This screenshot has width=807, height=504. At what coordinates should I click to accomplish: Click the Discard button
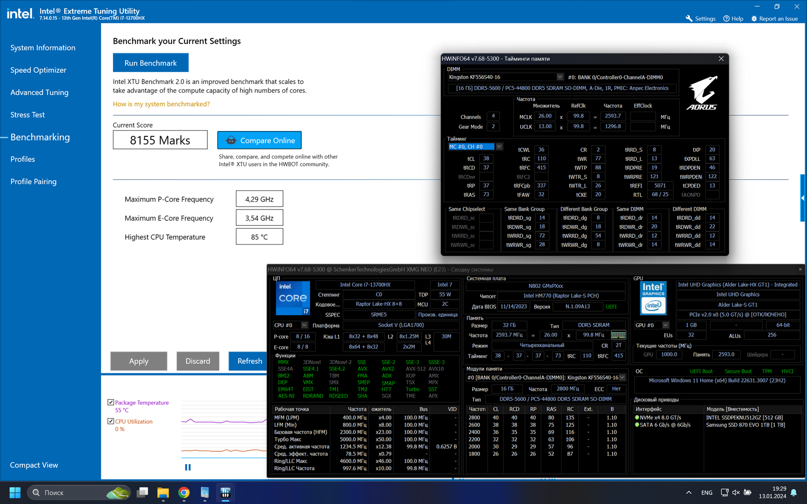[198, 361]
